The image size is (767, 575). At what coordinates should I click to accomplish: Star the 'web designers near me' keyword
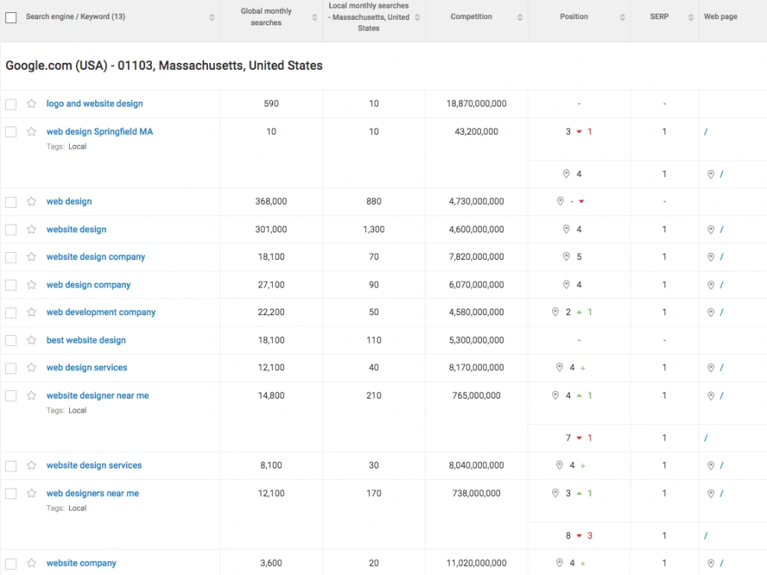tap(31, 493)
